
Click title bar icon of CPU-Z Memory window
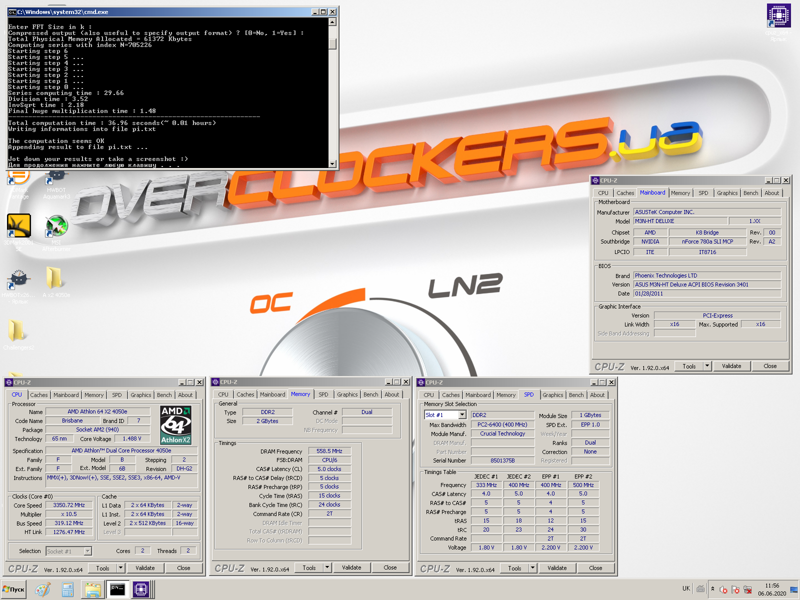215,382
